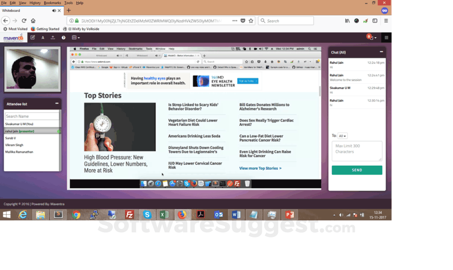The width and height of the screenshot is (453, 270).
Task: Mute the Whiteboard tab audio
Action: pyautogui.click(x=54, y=10)
